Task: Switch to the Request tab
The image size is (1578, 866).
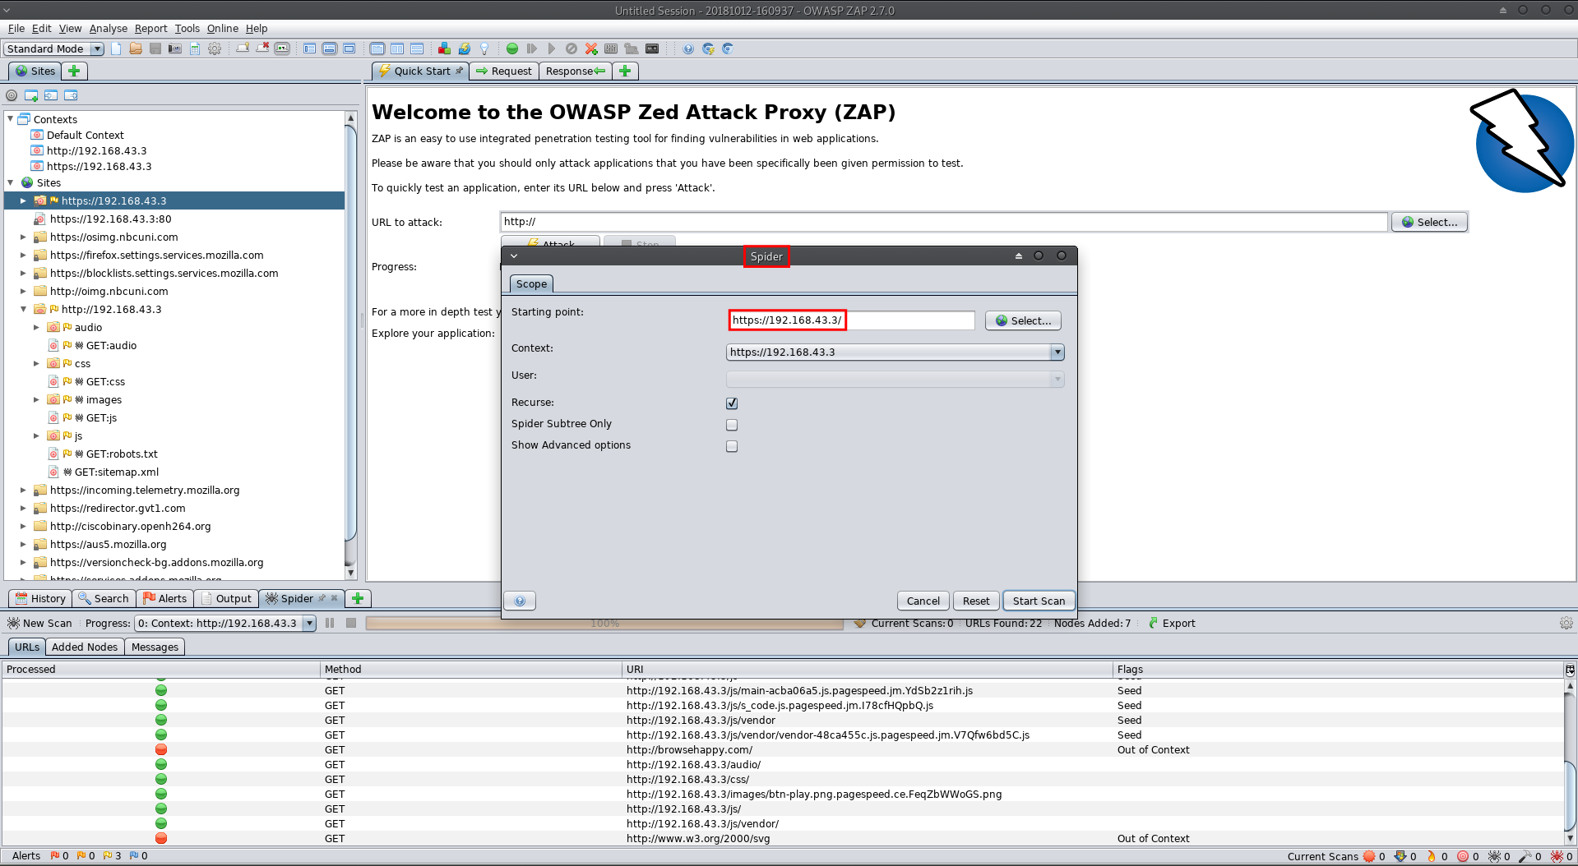Action: pyautogui.click(x=504, y=71)
